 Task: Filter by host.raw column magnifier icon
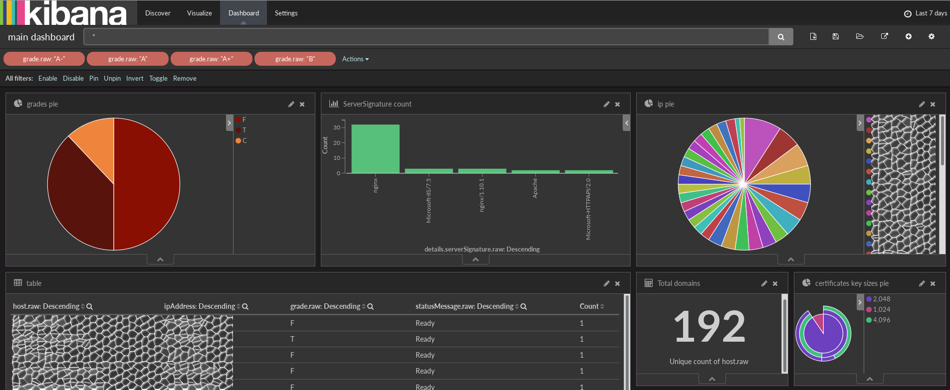point(90,307)
